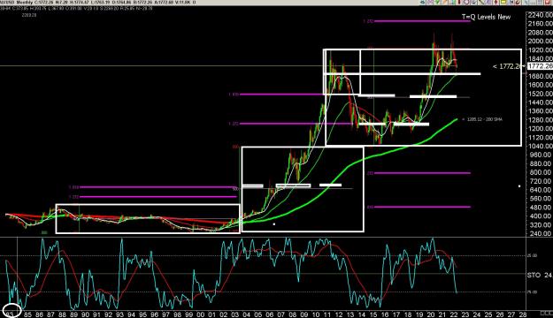Click the 640.00 price axis label

[x=541, y=190]
